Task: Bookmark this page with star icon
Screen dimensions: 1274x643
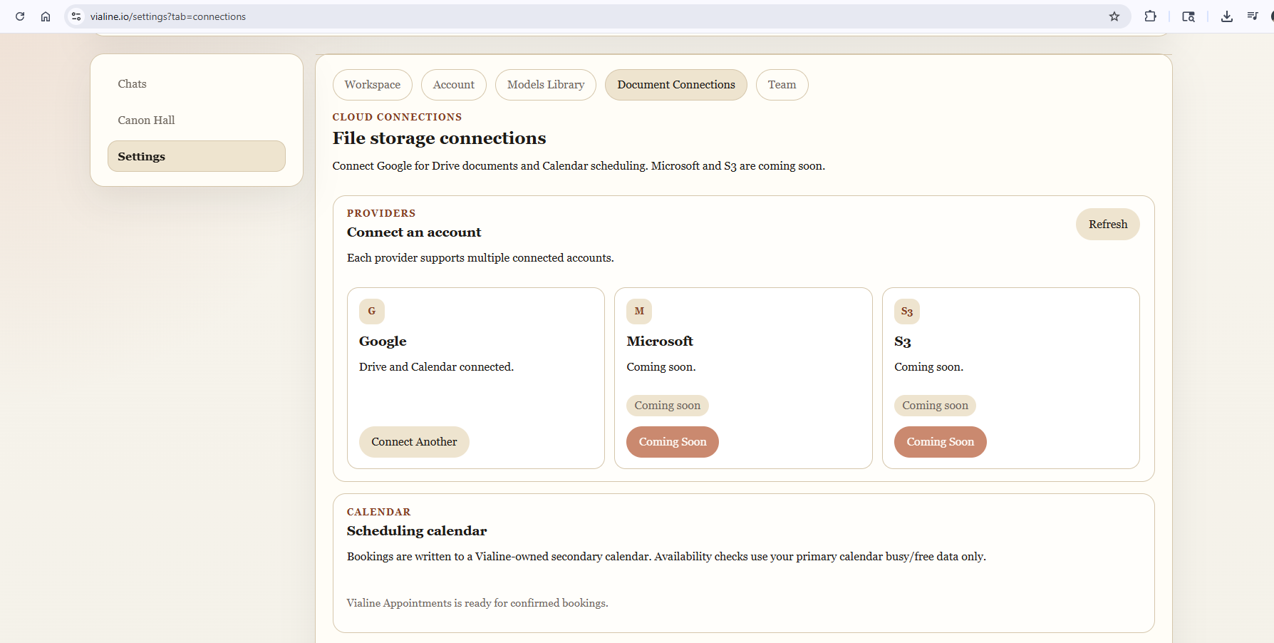Action: coord(1114,16)
